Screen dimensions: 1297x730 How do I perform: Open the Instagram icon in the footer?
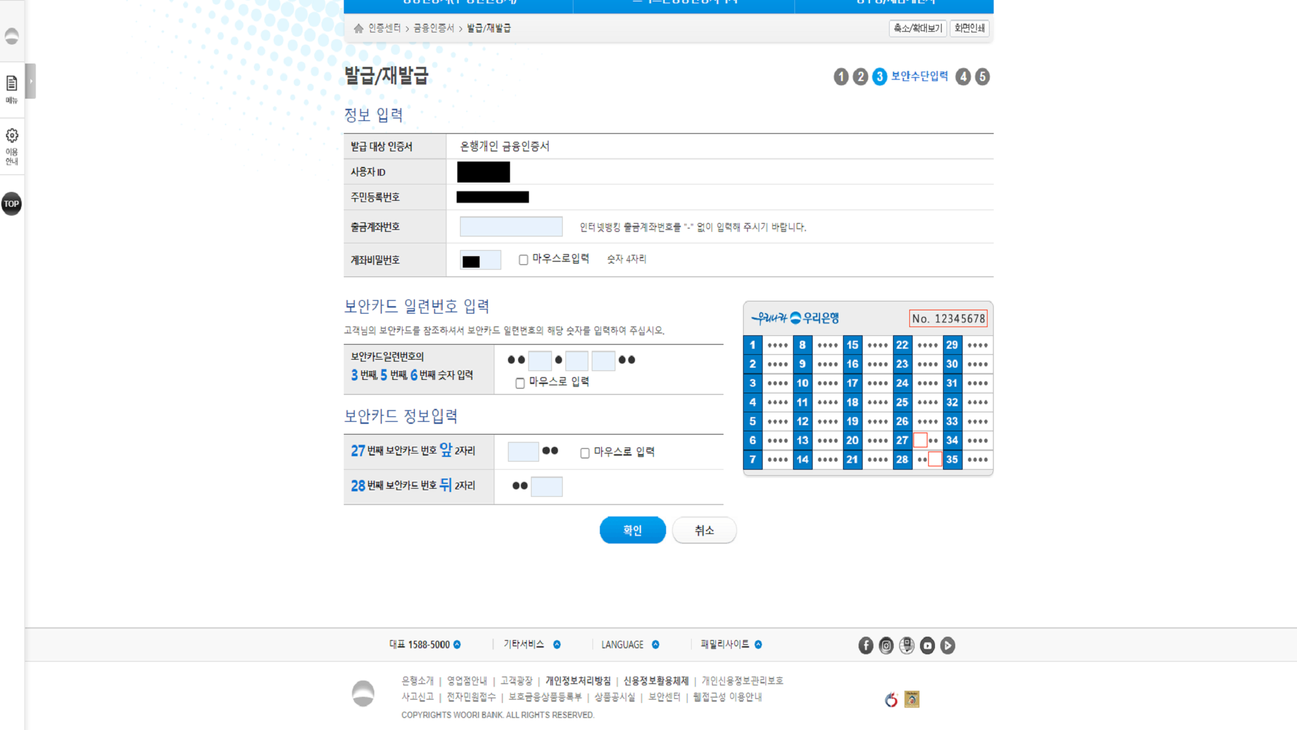tap(886, 646)
